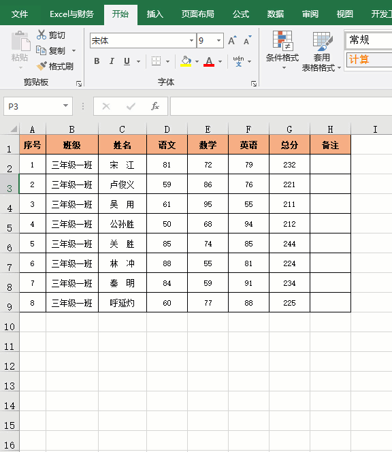Open the 页面布局 (Page Layout) tab
392x452 pixels.
tap(198, 14)
